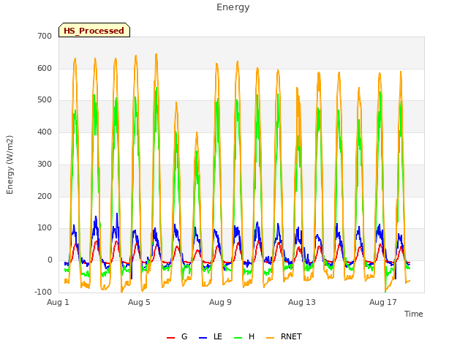Toggle the RNET series legend entry
Image resolution: width=468 pixels, height=351 pixels.
point(284,336)
